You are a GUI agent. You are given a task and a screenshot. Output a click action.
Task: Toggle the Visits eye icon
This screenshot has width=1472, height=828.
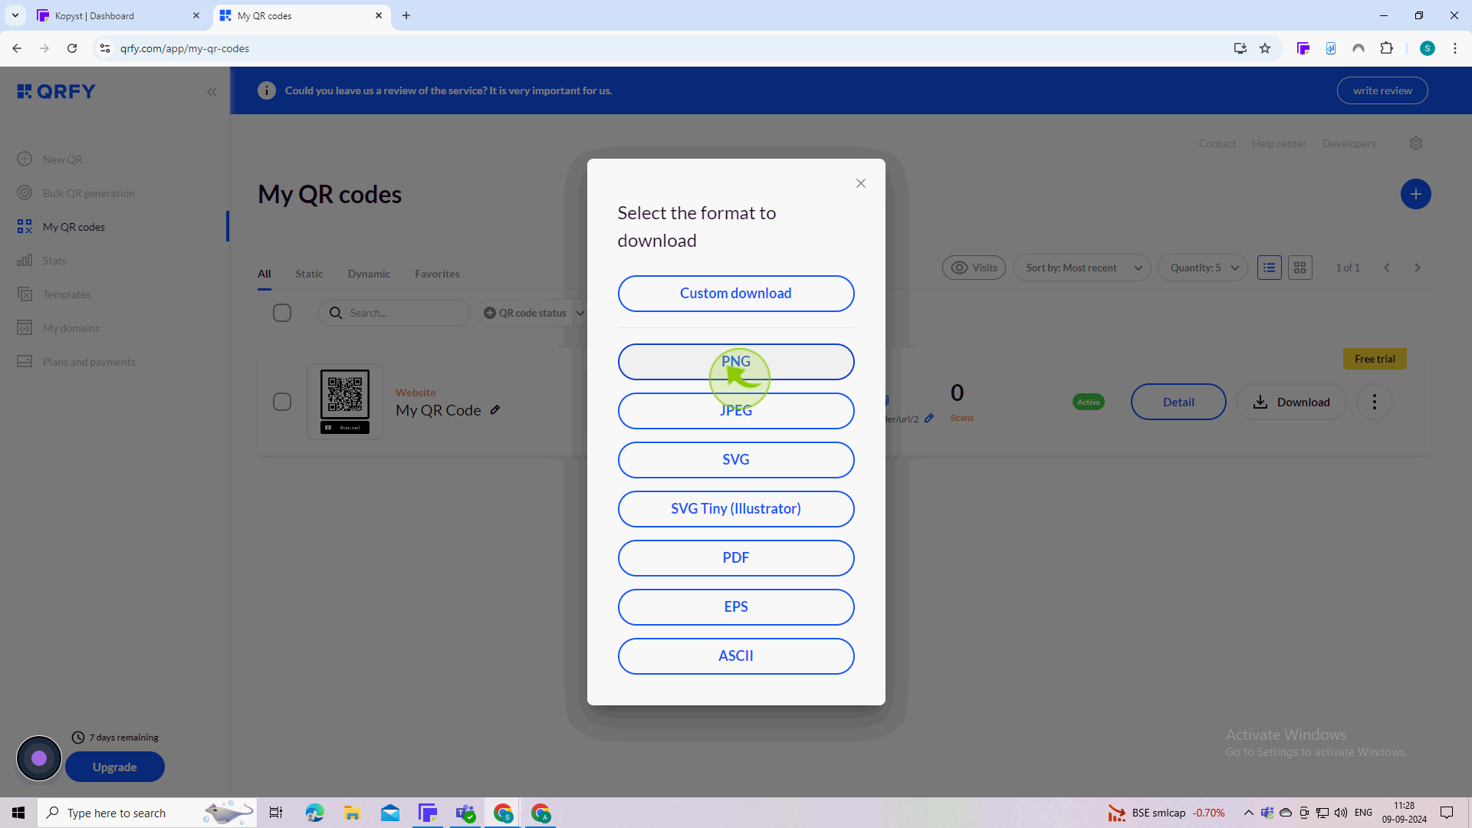[959, 266]
